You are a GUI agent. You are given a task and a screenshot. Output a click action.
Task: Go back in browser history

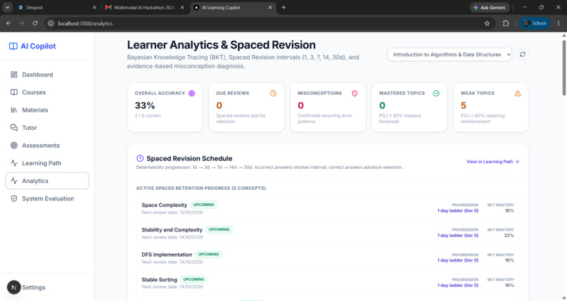8,23
